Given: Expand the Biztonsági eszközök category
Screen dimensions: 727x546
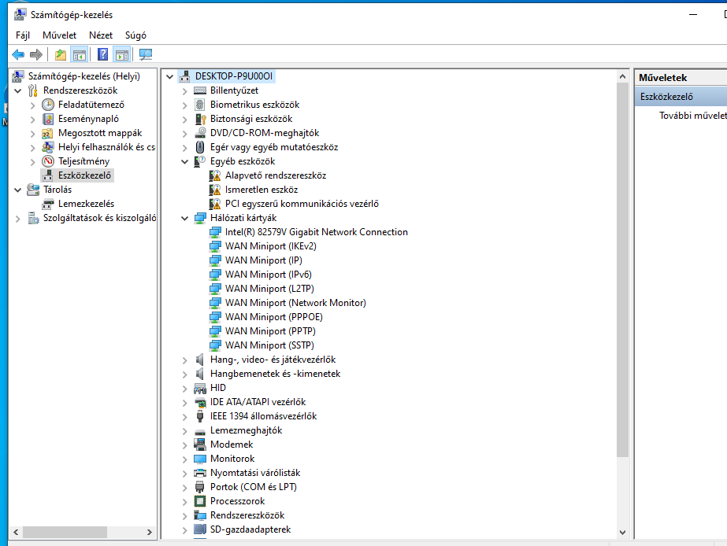Looking at the screenshot, I should point(184,120).
